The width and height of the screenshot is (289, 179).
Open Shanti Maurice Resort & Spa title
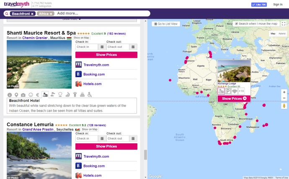coord(41,33)
